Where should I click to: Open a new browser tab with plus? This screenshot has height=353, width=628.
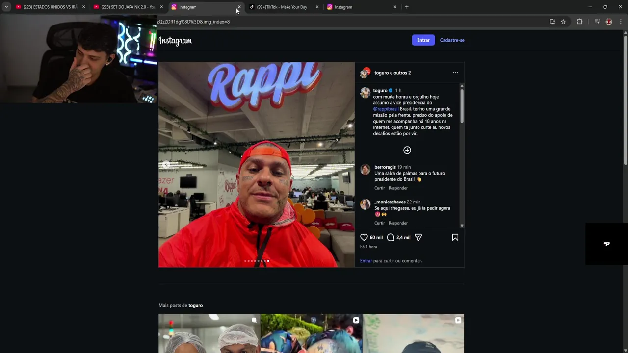[x=407, y=7]
